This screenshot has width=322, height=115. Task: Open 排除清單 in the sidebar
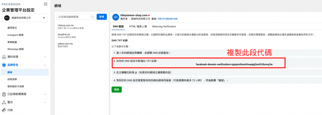[12, 79]
